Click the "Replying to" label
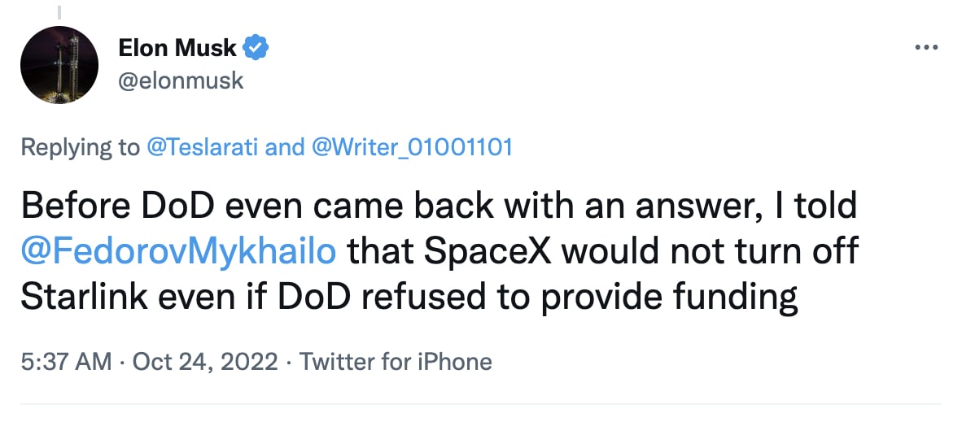Image resolution: width=962 pixels, height=426 pixels. click(80, 147)
